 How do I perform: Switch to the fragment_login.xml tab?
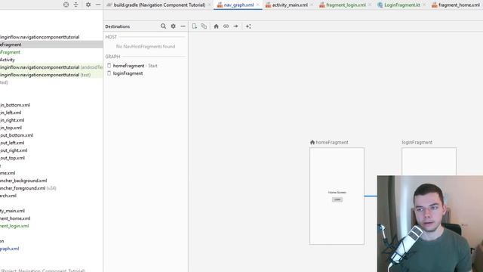346,5
